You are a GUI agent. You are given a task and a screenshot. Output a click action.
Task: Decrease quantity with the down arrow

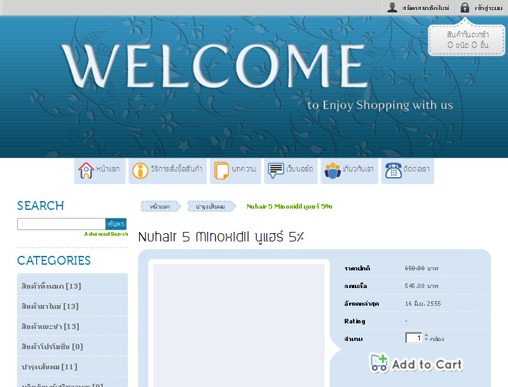(x=426, y=339)
